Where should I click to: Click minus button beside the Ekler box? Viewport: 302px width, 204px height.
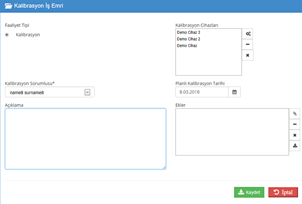click(x=294, y=124)
